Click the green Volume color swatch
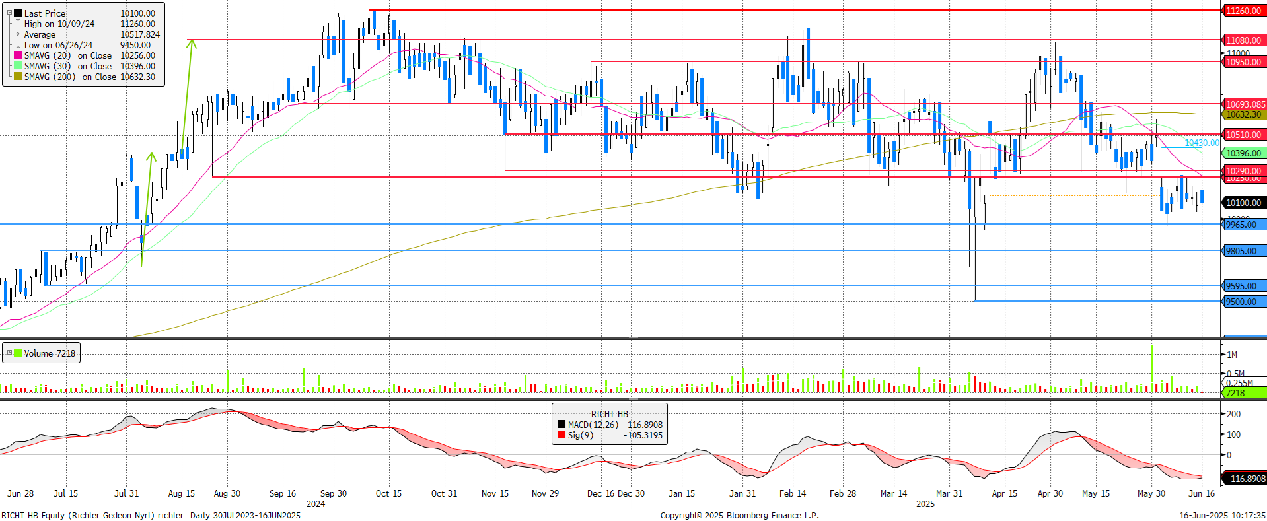The image size is (1267, 521). tap(18, 353)
